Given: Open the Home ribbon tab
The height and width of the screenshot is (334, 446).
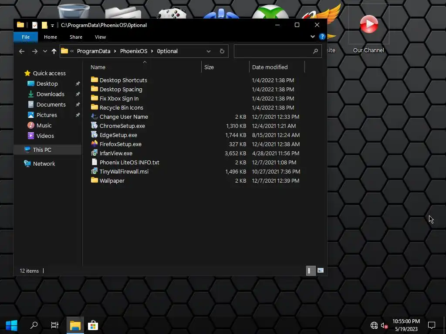Looking at the screenshot, I should click(51, 37).
